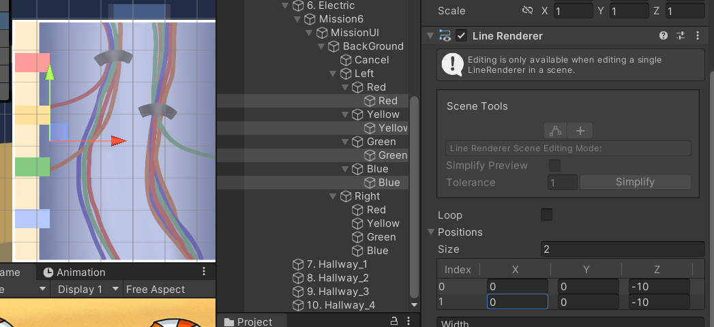Click the cube icon of 9. Hallway_3
The width and height of the screenshot is (714, 327).
pos(298,292)
